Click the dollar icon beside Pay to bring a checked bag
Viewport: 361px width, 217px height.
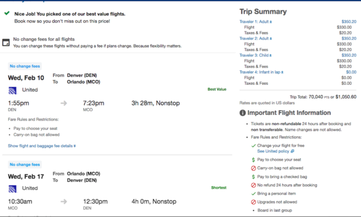tap(253, 177)
